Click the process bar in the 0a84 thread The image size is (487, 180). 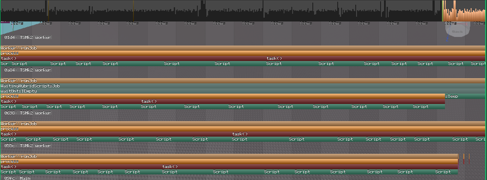222,96
